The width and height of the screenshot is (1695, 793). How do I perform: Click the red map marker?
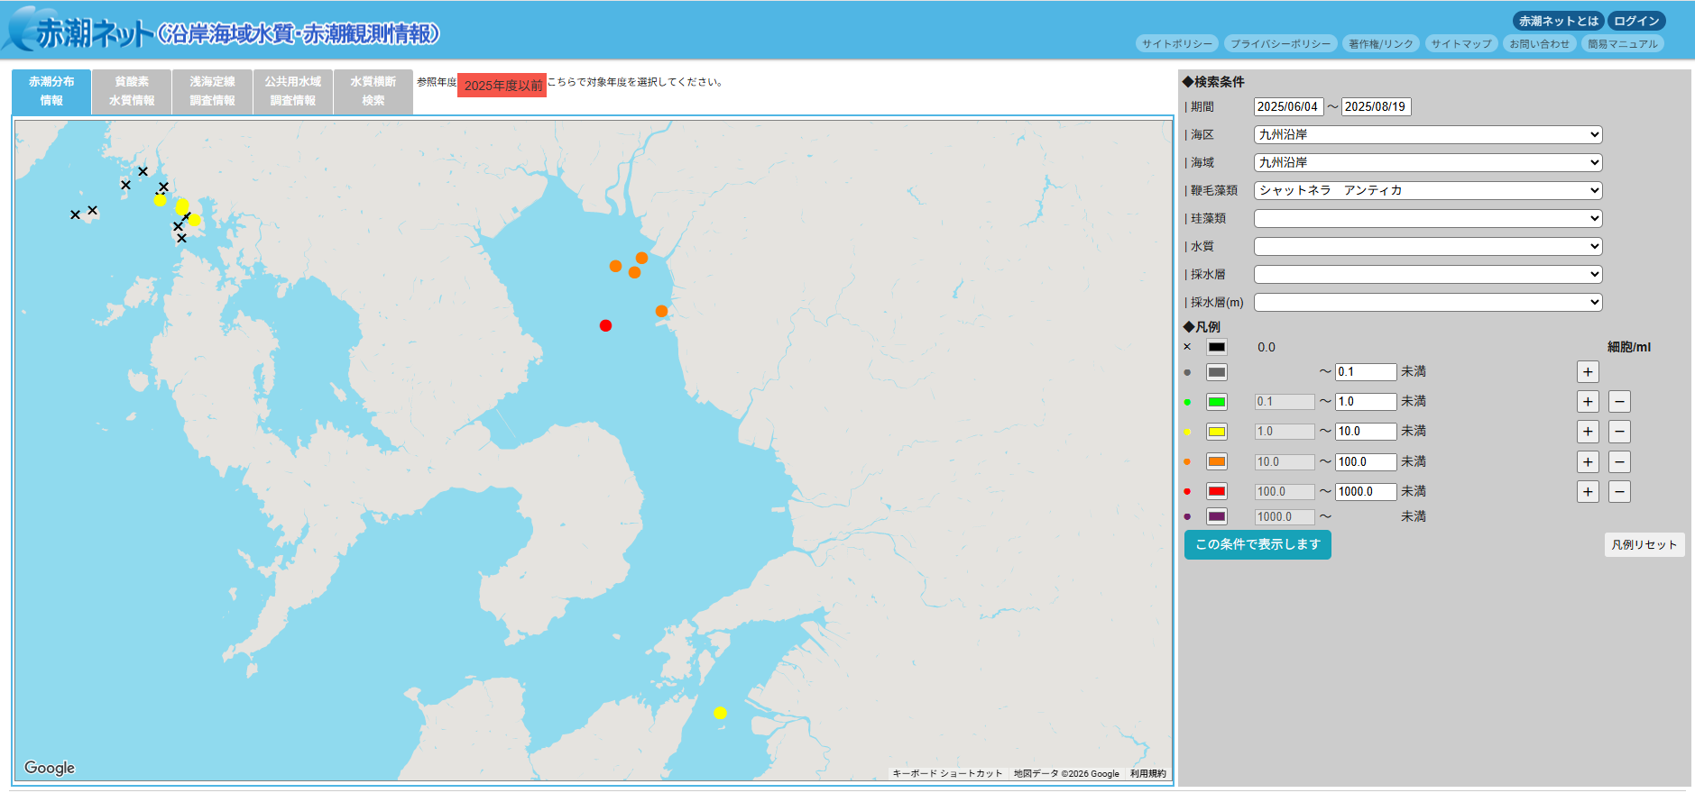coord(605,325)
